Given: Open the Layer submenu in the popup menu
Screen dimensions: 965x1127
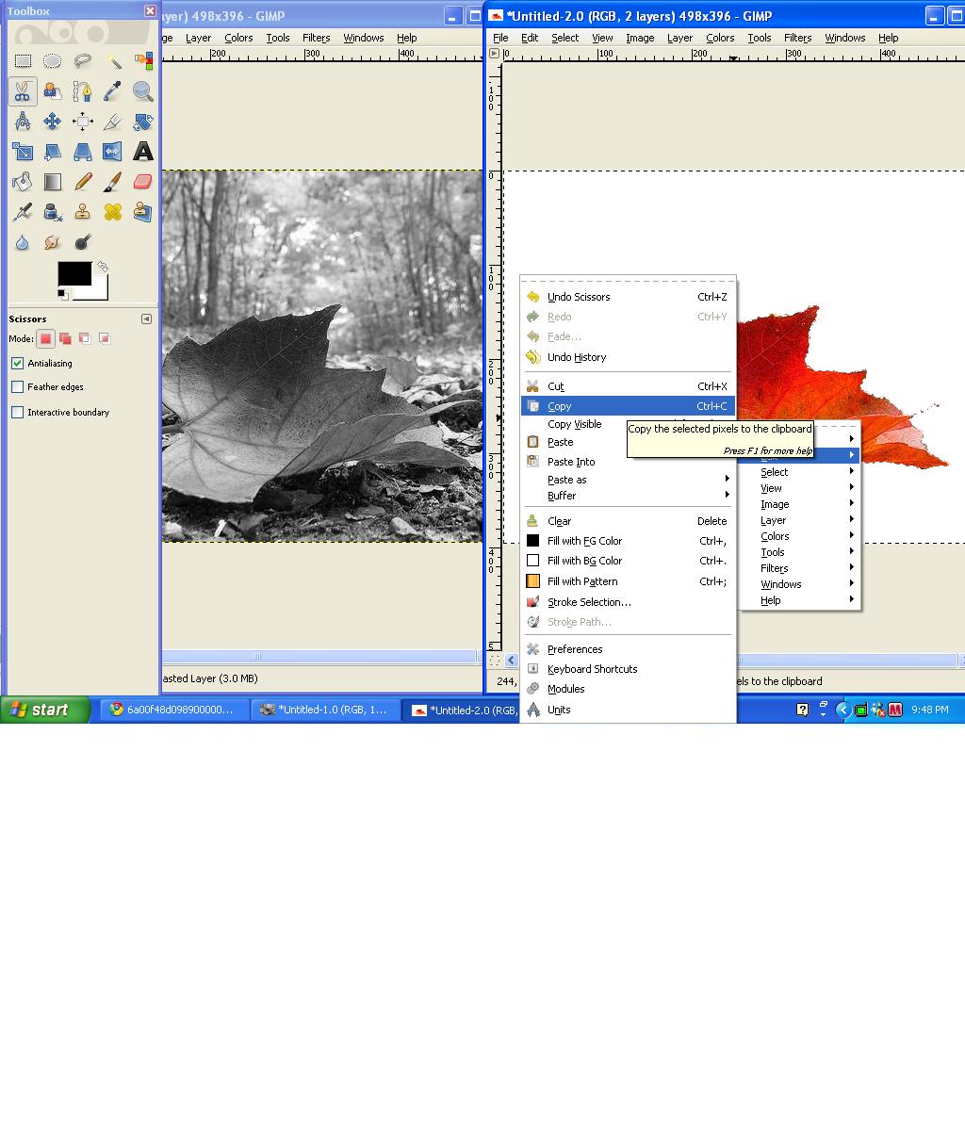Looking at the screenshot, I should pyautogui.click(x=799, y=520).
